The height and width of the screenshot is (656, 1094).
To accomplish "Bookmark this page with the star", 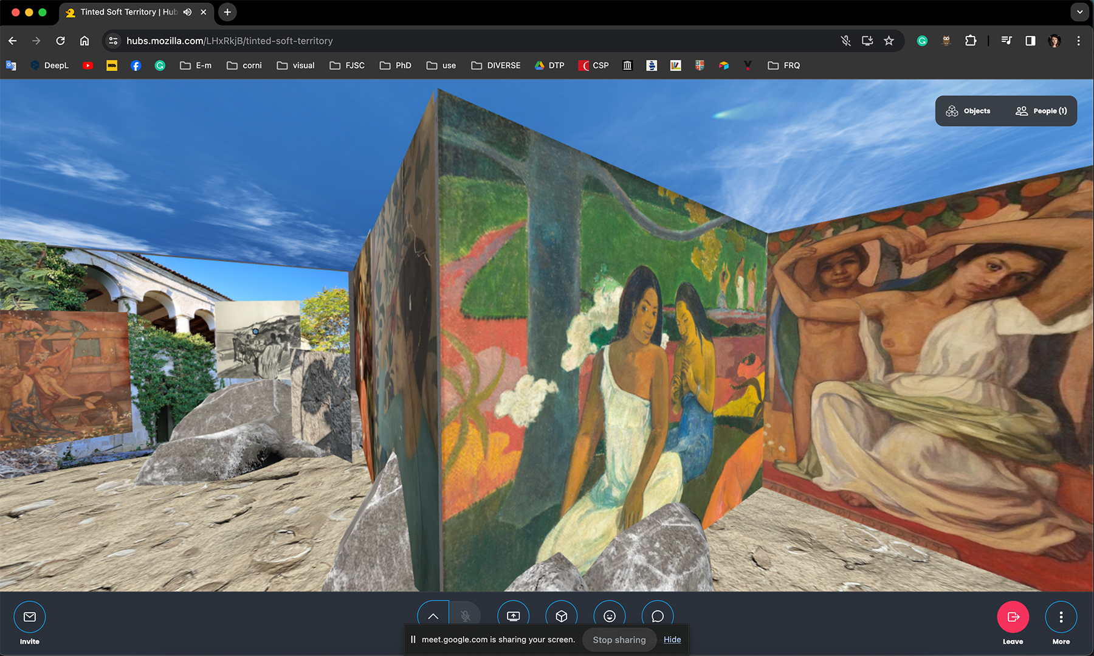I will click(x=889, y=41).
